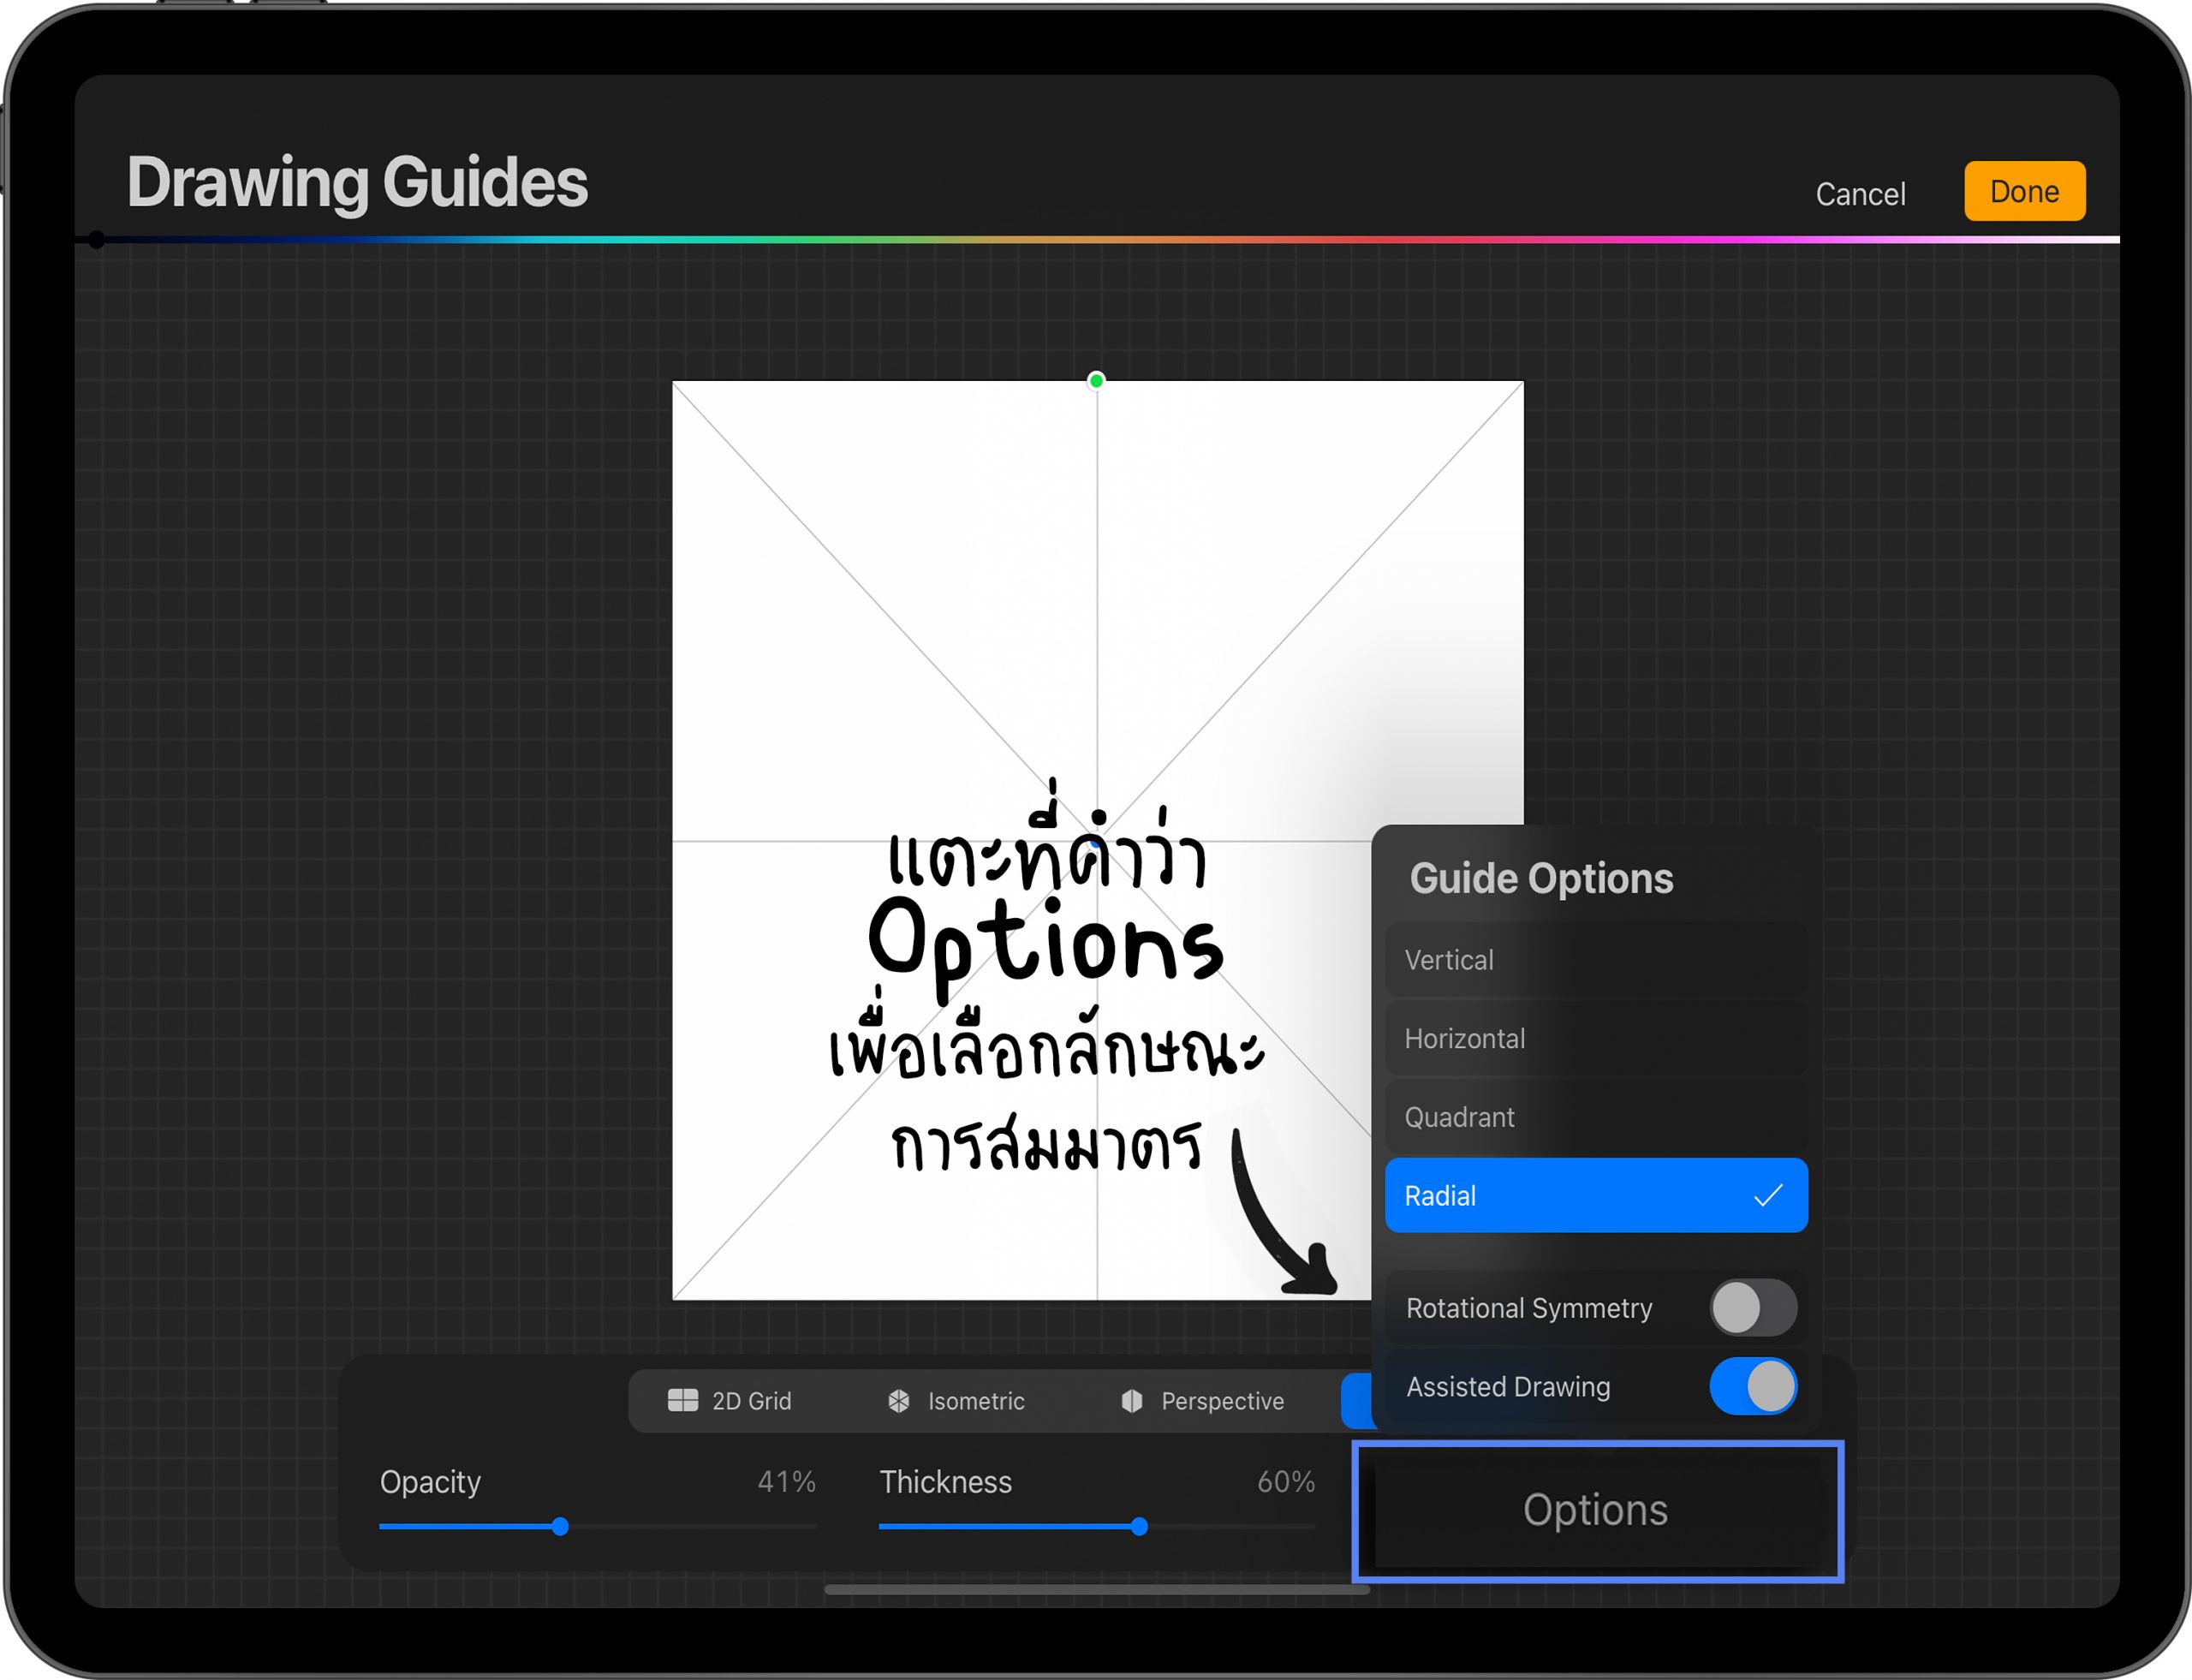This screenshot has width=2192, height=1680.
Task: Select Vertical symmetry guide option
Action: [1595, 960]
